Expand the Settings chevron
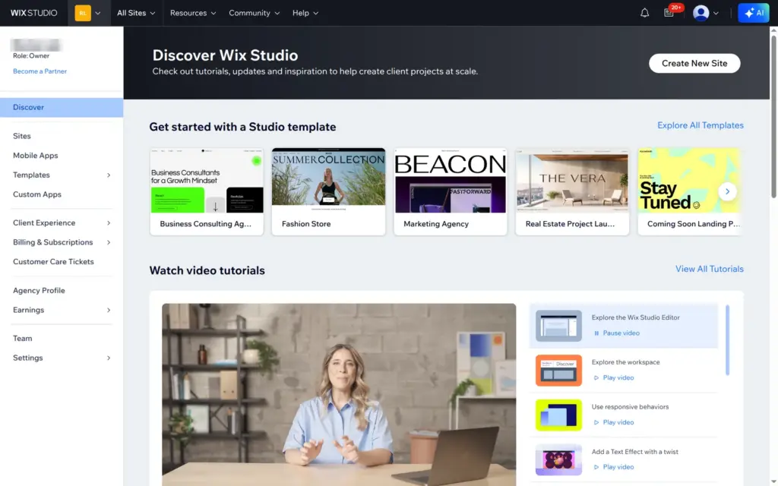 point(109,358)
